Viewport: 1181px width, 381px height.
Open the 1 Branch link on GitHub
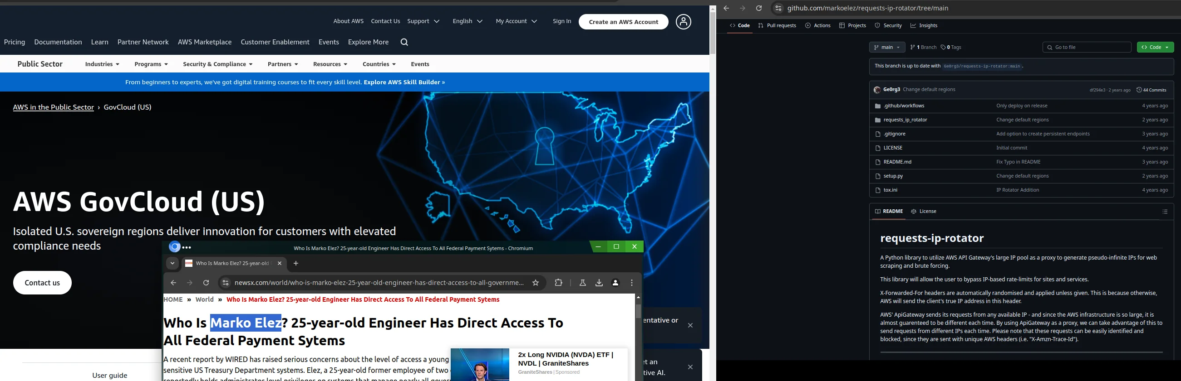coord(923,47)
